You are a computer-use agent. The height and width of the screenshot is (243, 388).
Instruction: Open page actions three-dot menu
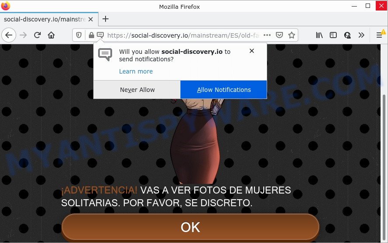pyautogui.click(x=267, y=35)
